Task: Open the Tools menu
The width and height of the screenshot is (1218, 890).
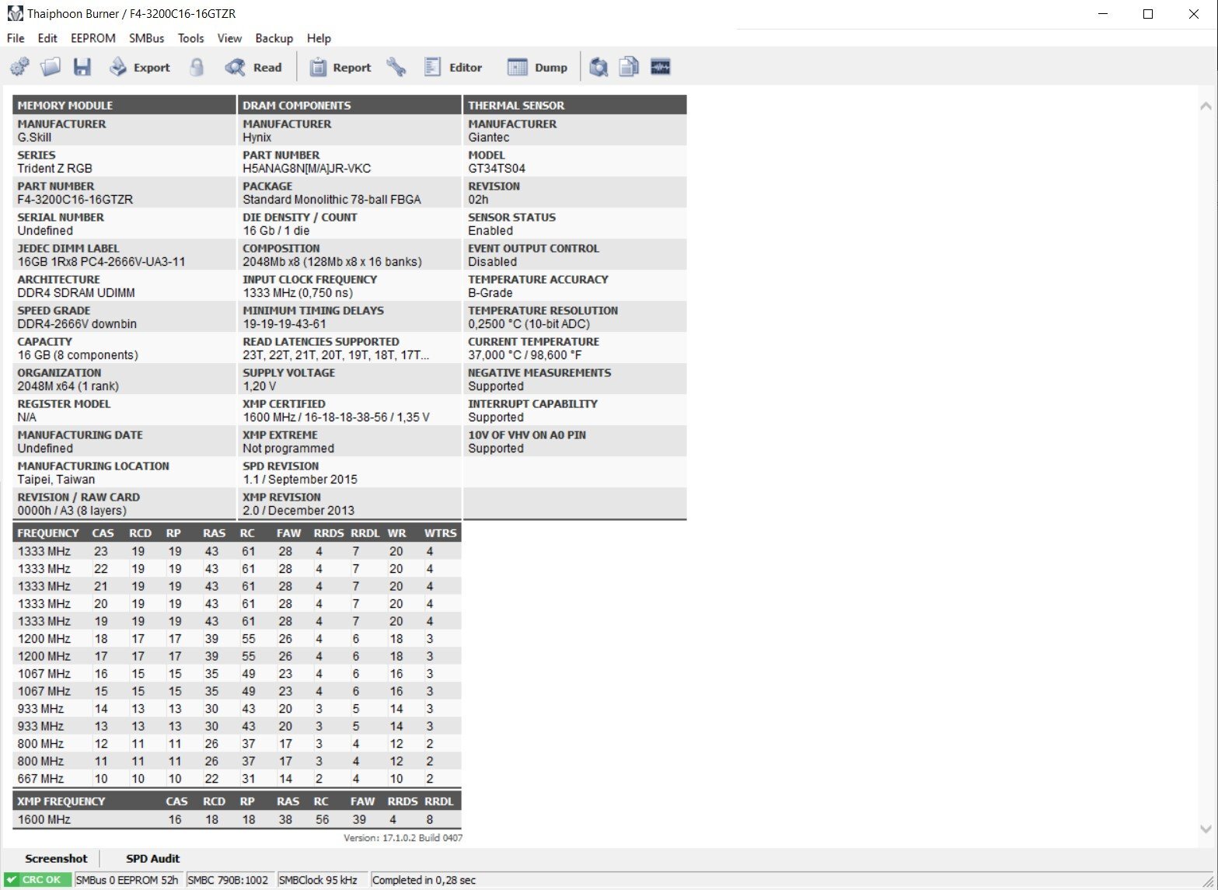Action: tap(190, 38)
